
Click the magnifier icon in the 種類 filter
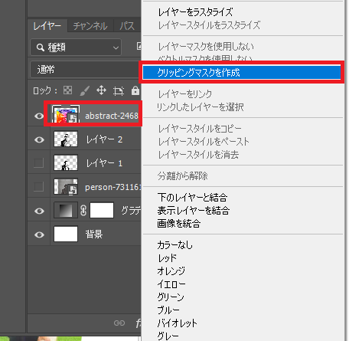(40, 48)
